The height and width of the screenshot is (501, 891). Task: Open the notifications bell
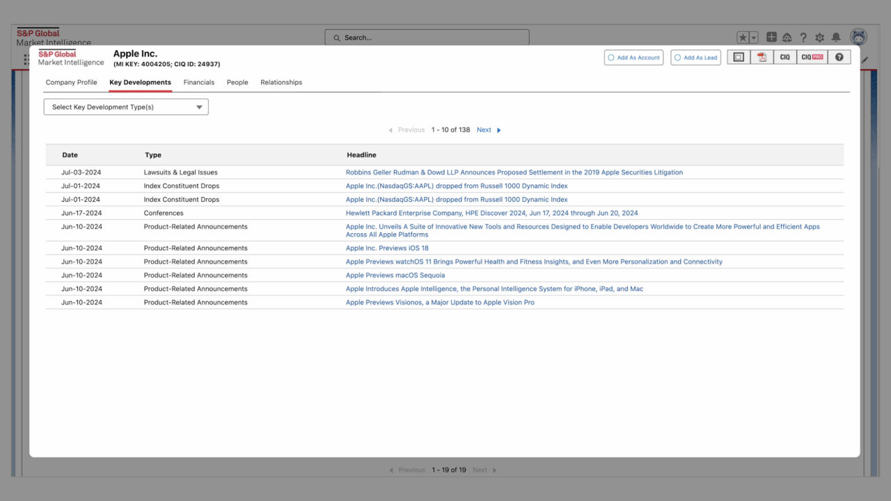click(836, 38)
